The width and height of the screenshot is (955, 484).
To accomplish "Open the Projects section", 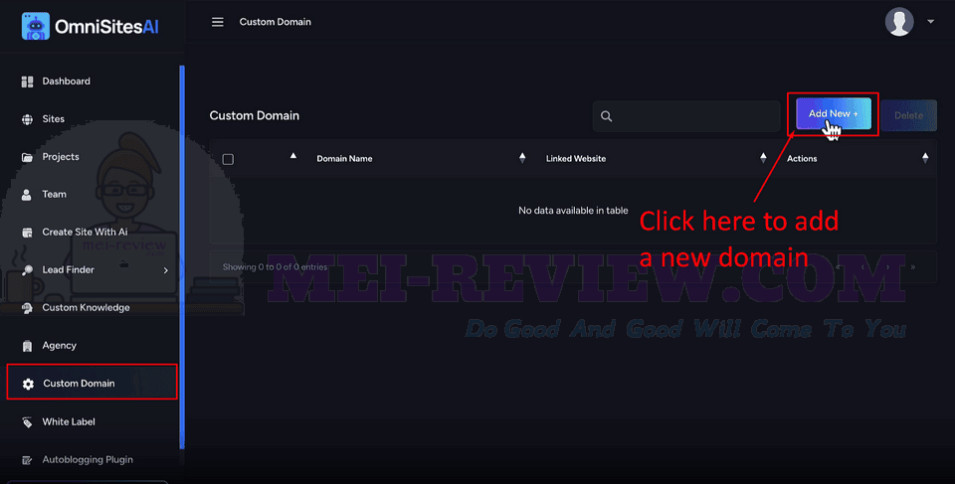I will pyautogui.click(x=61, y=156).
